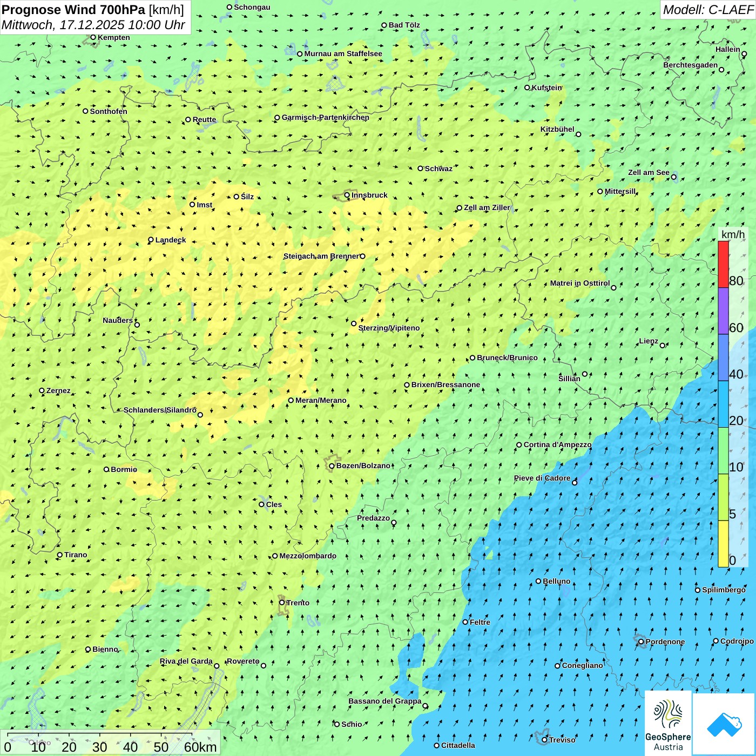Click the 'Nauders' label
Viewport: 756px width, 756px height.
click(x=118, y=320)
